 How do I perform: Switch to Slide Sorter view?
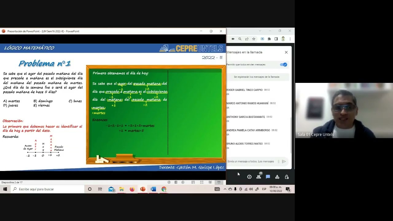[x=202, y=182]
